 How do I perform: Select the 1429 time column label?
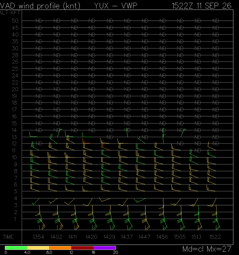(x=109, y=237)
